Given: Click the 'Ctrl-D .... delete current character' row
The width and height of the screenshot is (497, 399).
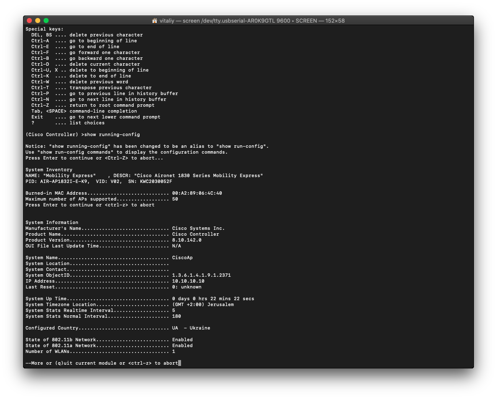Looking at the screenshot, I should tap(85, 64).
